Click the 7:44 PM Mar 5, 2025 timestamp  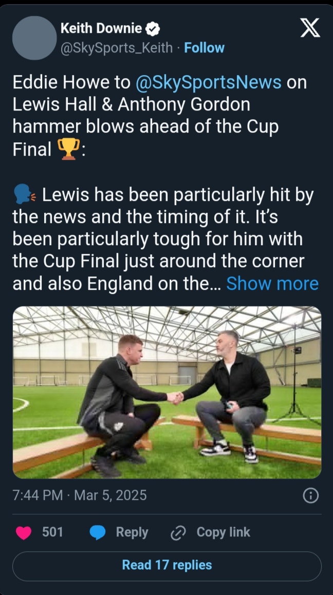click(80, 495)
